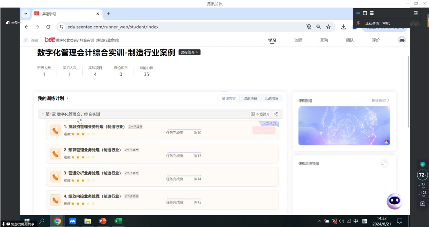Open Excel from the taskbar

click(x=118, y=221)
